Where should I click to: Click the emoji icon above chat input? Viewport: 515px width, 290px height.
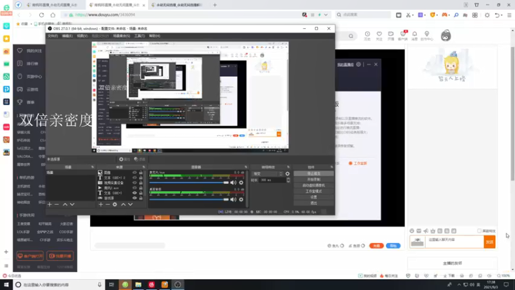click(x=412, y=231)
